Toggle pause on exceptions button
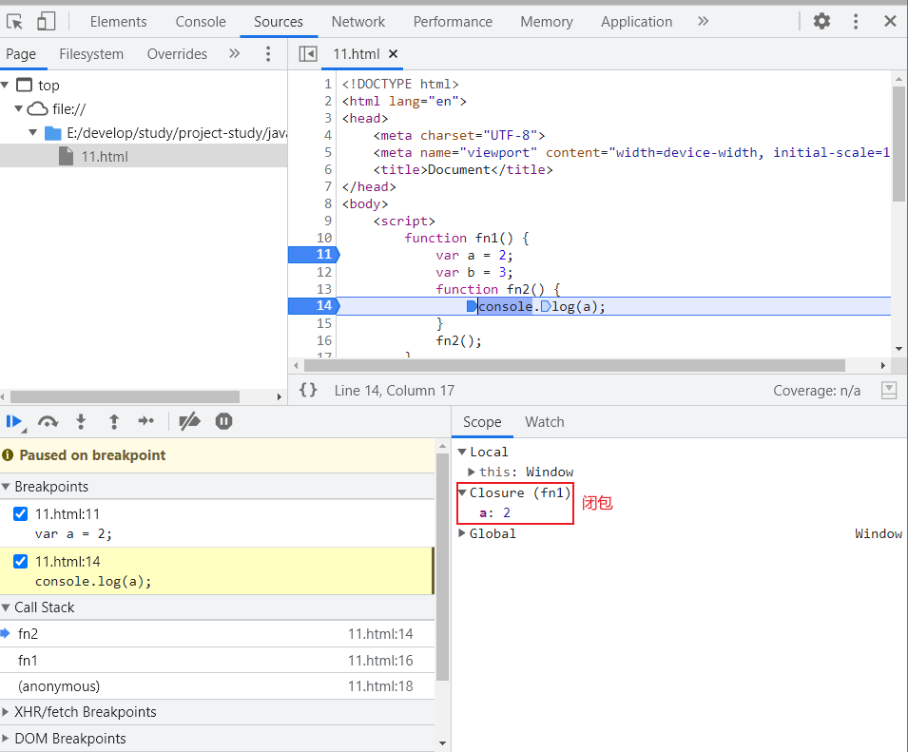 pos(223,421)
